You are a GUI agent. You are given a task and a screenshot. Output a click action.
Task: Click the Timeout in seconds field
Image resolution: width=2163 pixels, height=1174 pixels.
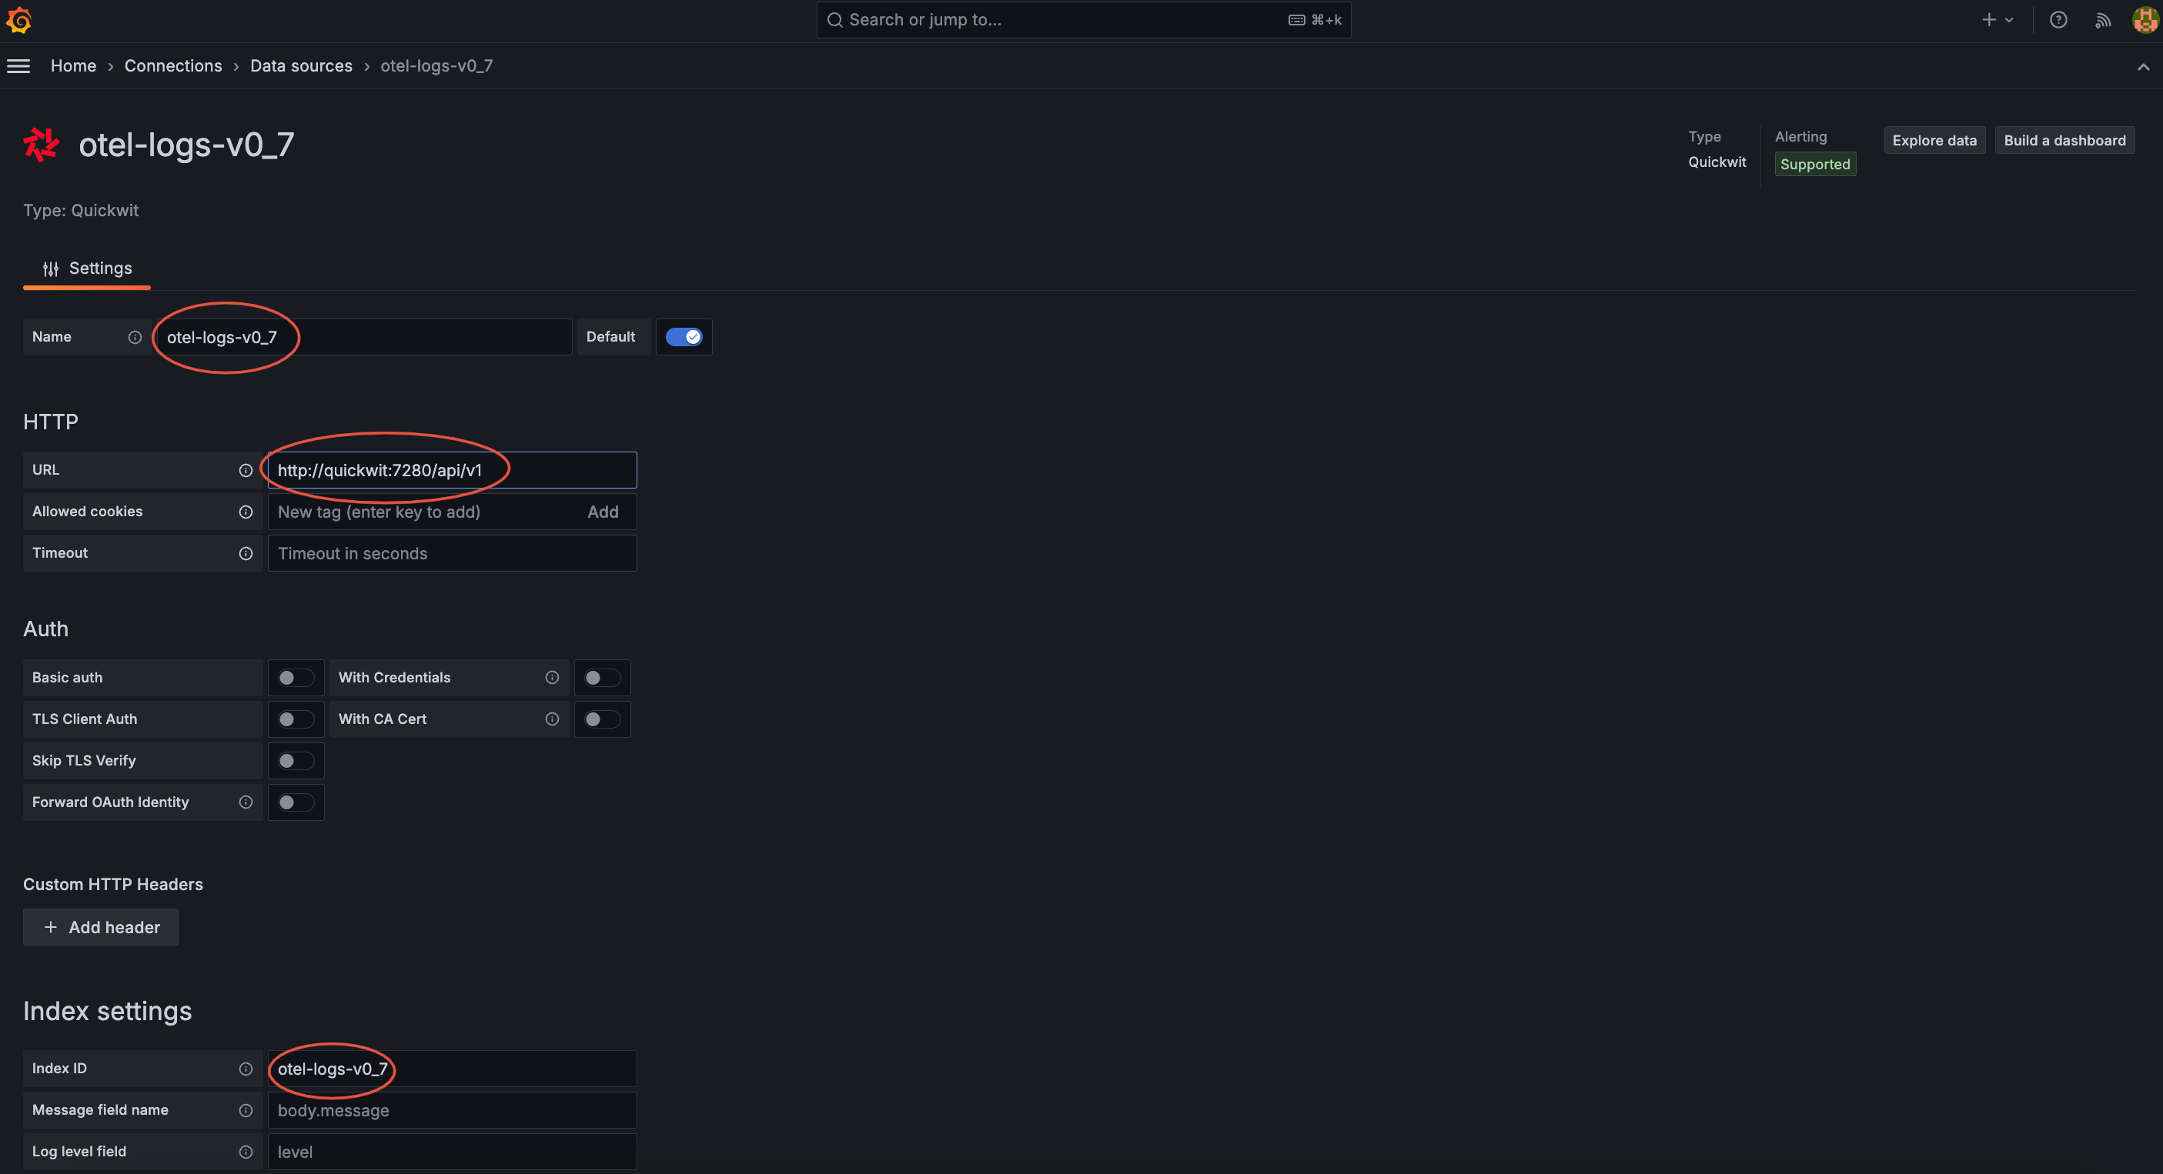coord(452,554)
